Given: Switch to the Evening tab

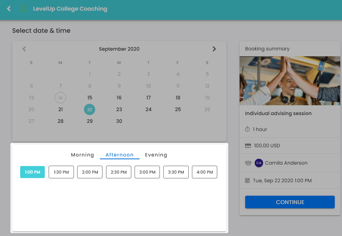Looking at the screenshot, I should point(156,155).
